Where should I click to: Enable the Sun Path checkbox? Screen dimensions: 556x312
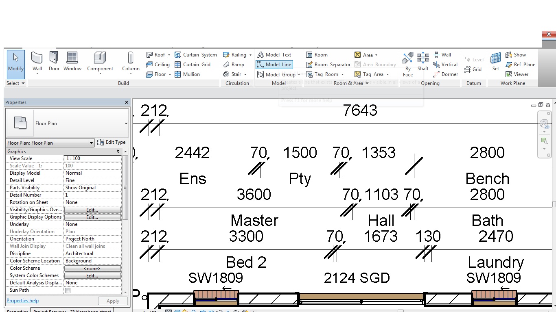(68, 290)
